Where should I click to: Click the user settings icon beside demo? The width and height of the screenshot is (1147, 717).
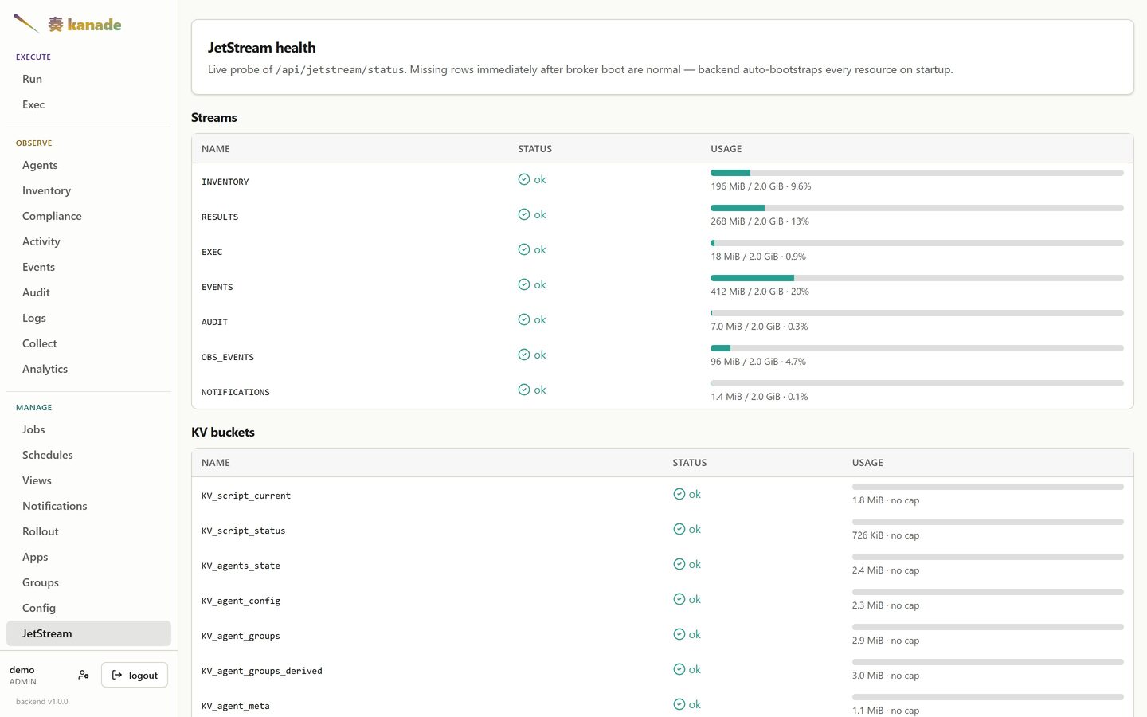(84, 675)
